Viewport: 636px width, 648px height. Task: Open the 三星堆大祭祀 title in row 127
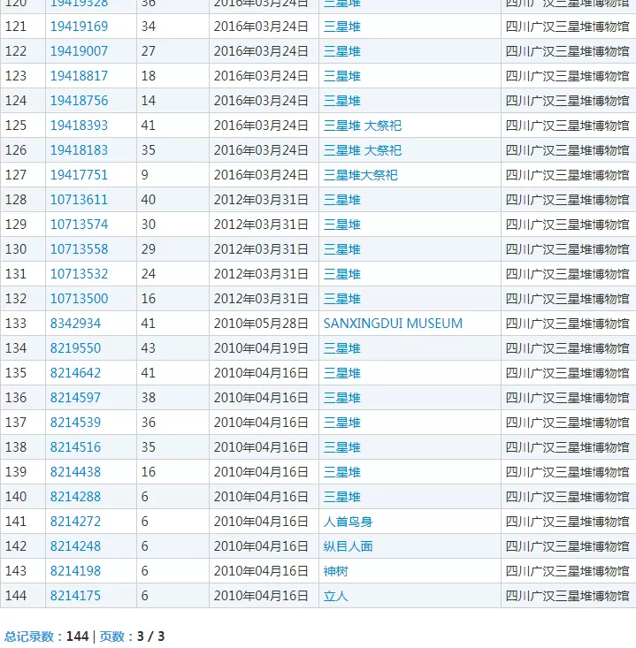click(x=360, y=175)
